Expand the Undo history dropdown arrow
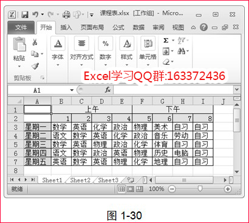This screenshot has height=223, width=249. coord(43,15)
